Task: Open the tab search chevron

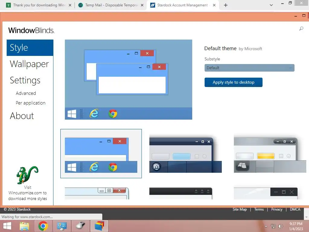Action: (271, 5)
